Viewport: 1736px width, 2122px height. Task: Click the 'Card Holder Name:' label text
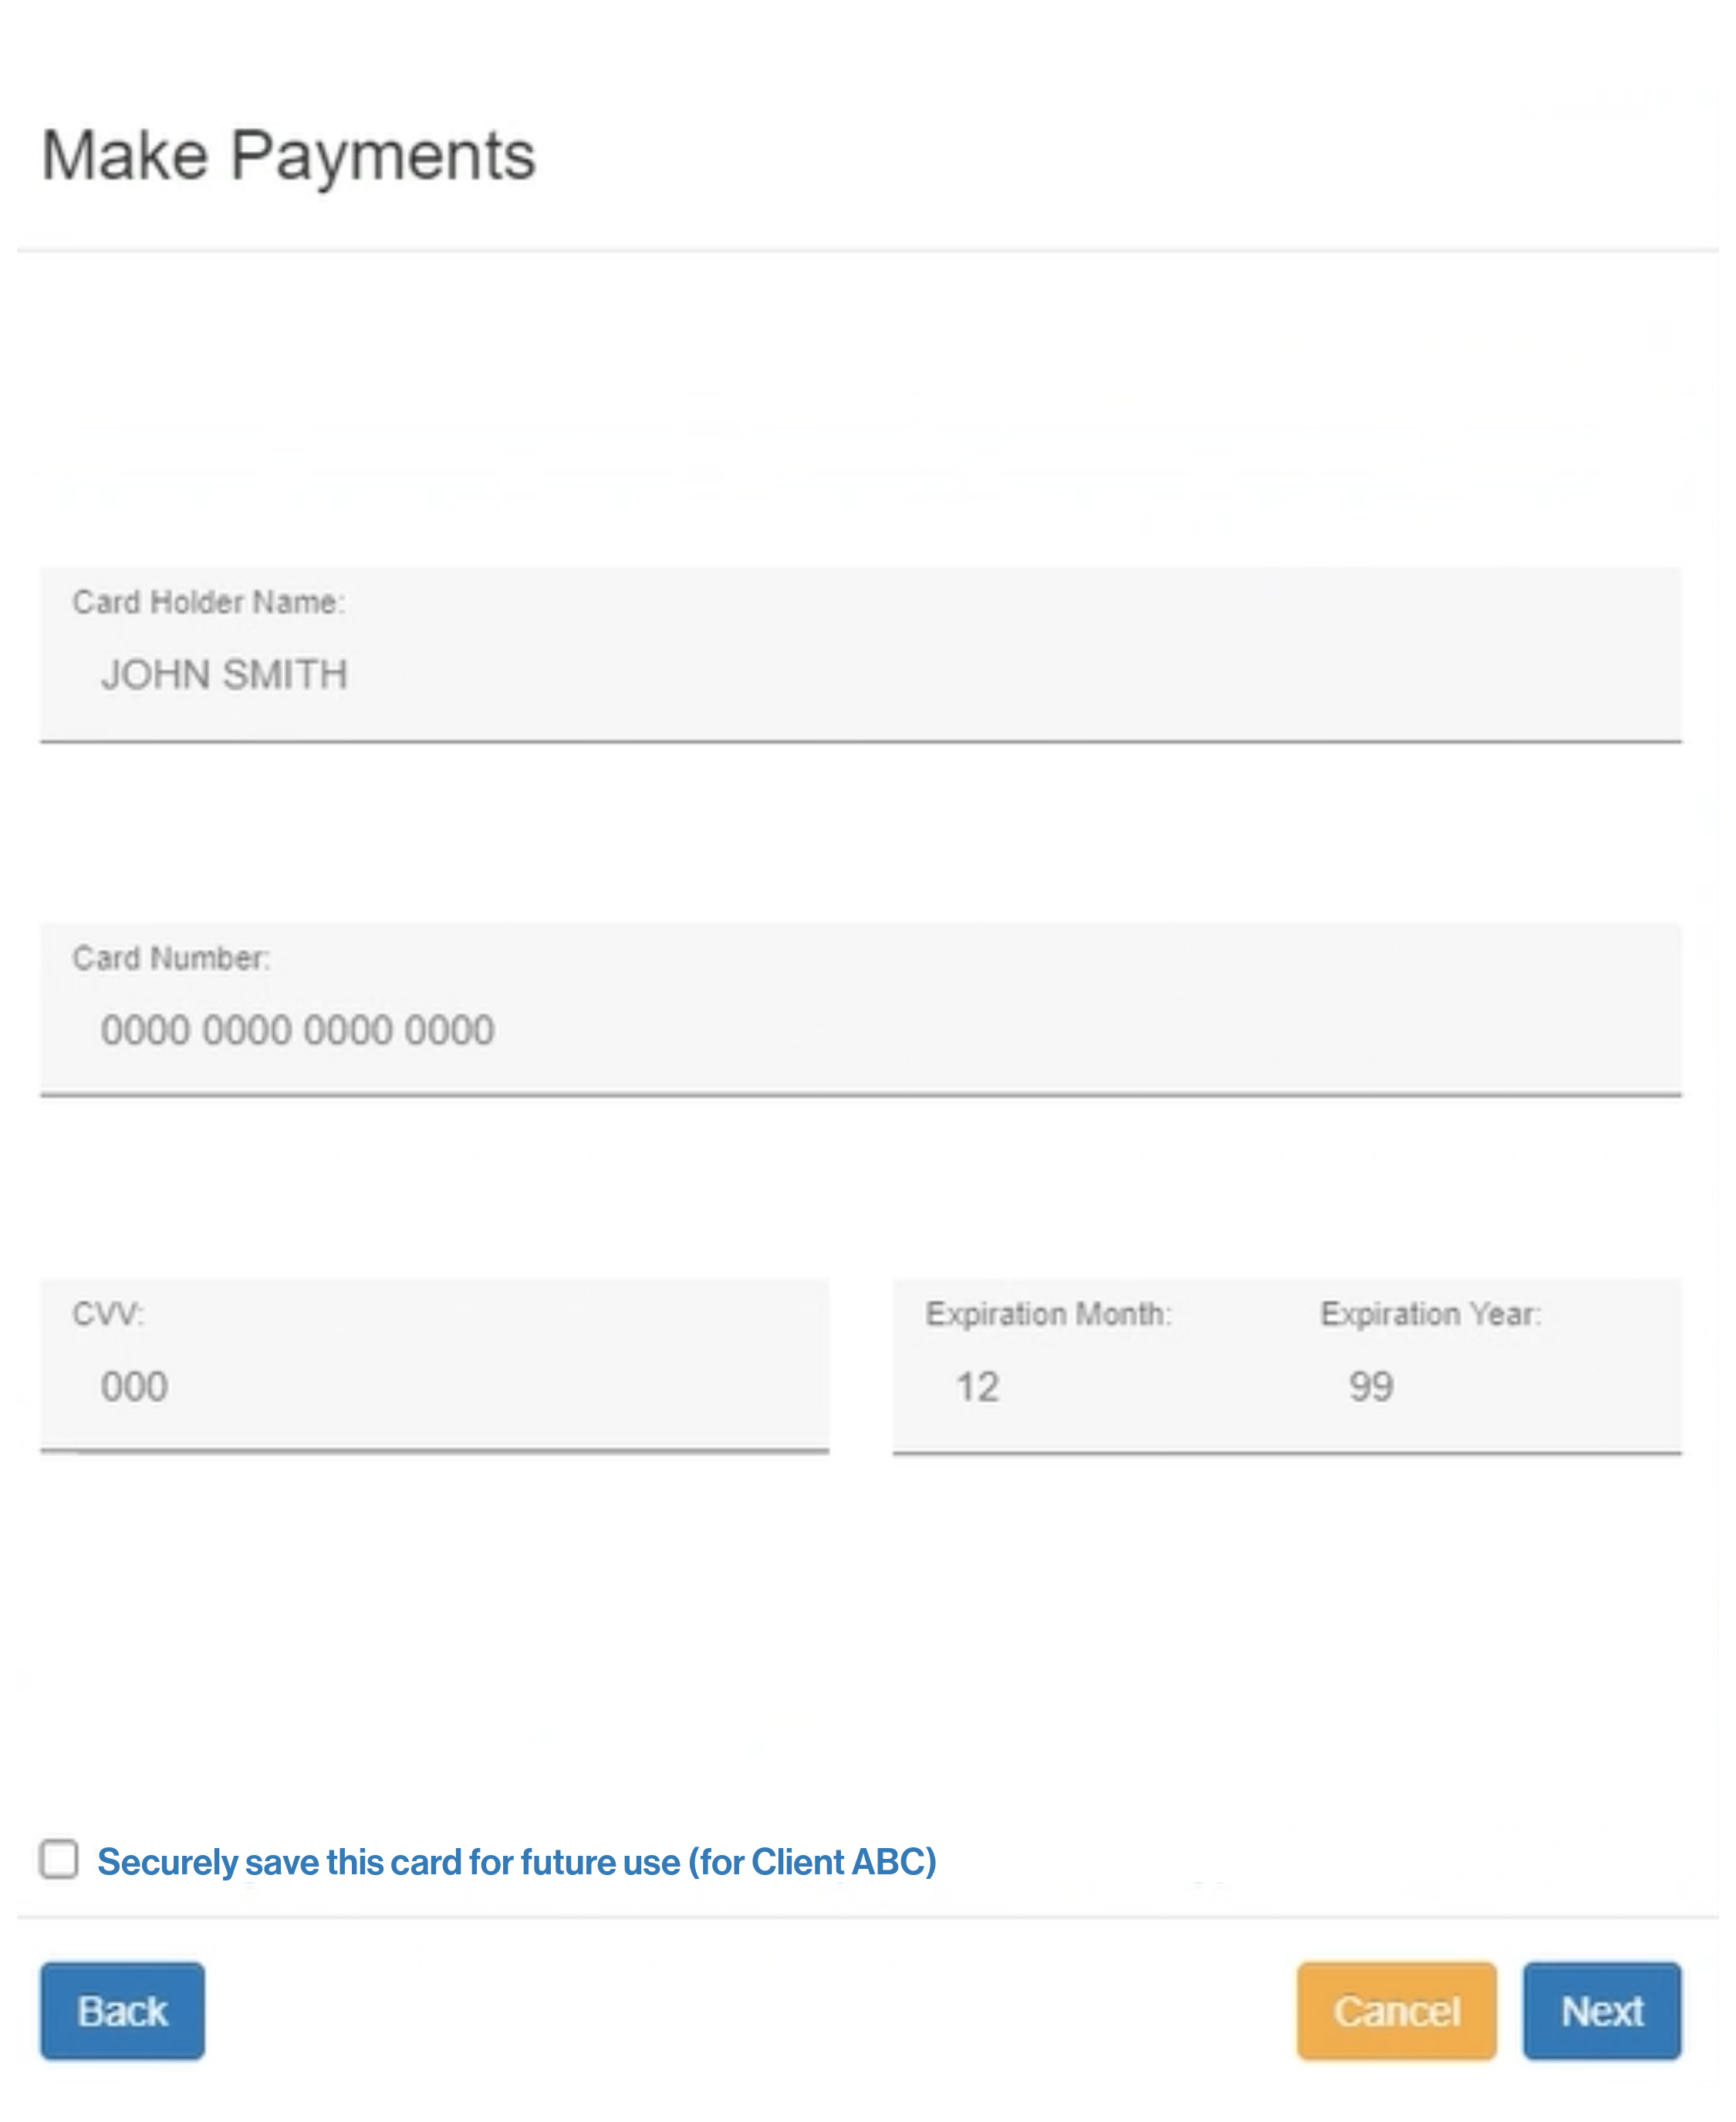pyautogui.click(x=208, y=602)
